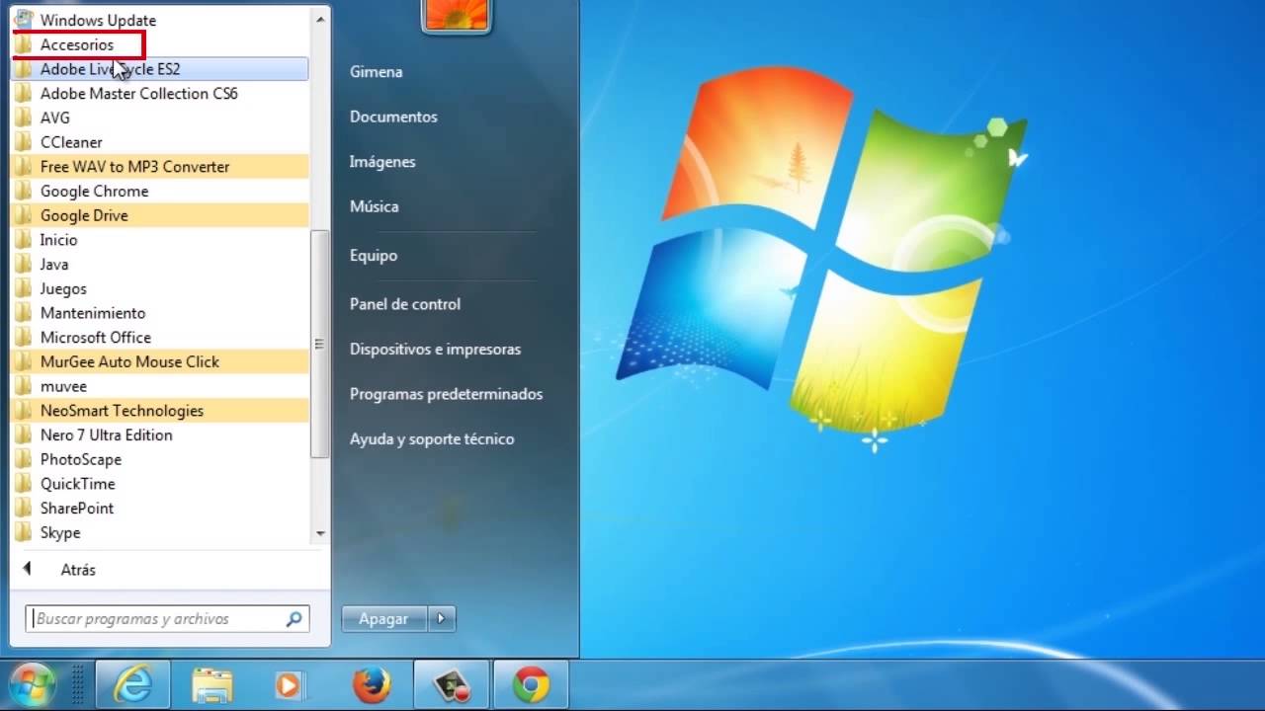Open shutdown options arrow beside Apagar

point(441,619)
